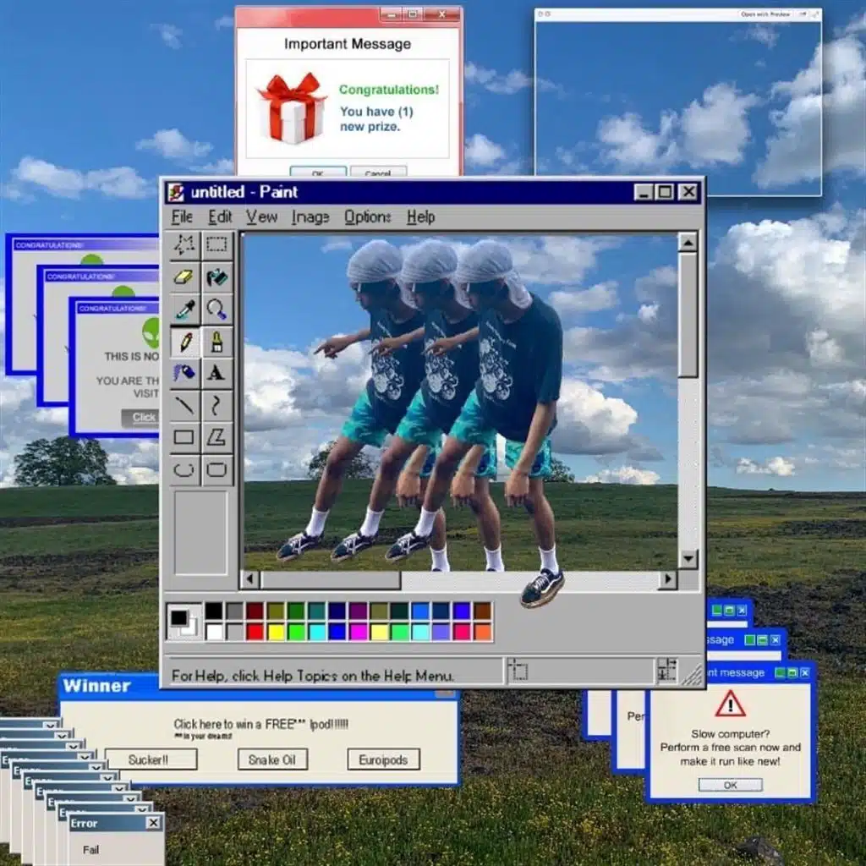
Task: Click the Magnifier tool
Action: tap(217, 310)
